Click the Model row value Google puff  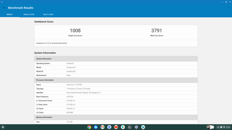pyautogui.click(x=71, y=67)
